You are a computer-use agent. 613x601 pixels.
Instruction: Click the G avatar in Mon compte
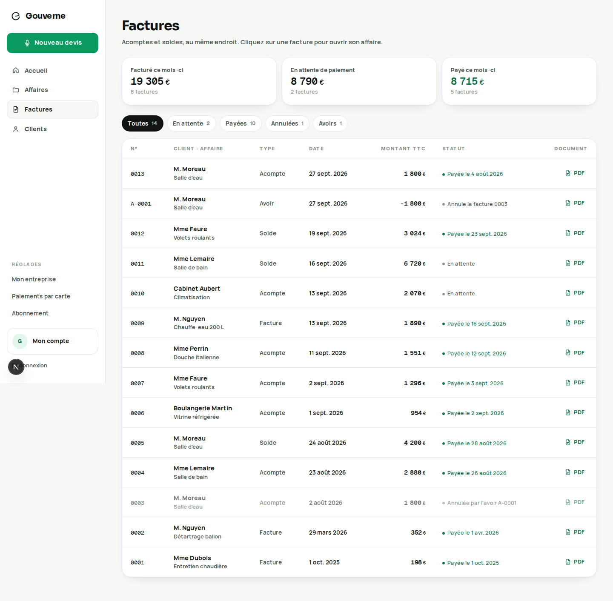[x=20, y=341]
